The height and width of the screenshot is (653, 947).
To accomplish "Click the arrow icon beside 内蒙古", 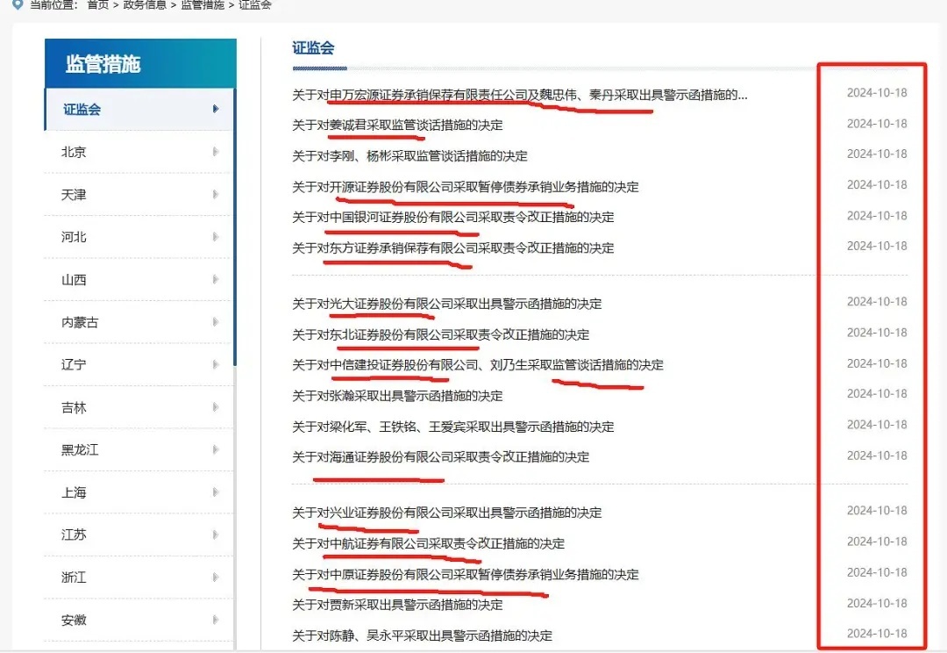I will click(x=216, y=322).
